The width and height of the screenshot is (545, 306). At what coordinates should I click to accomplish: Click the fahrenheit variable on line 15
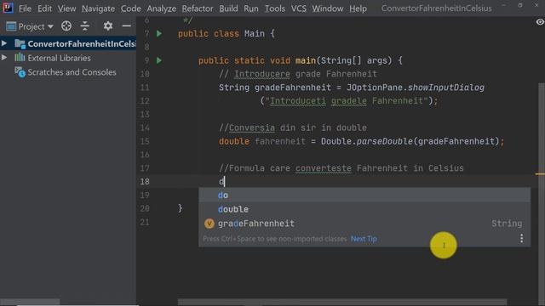click(280, 142)
